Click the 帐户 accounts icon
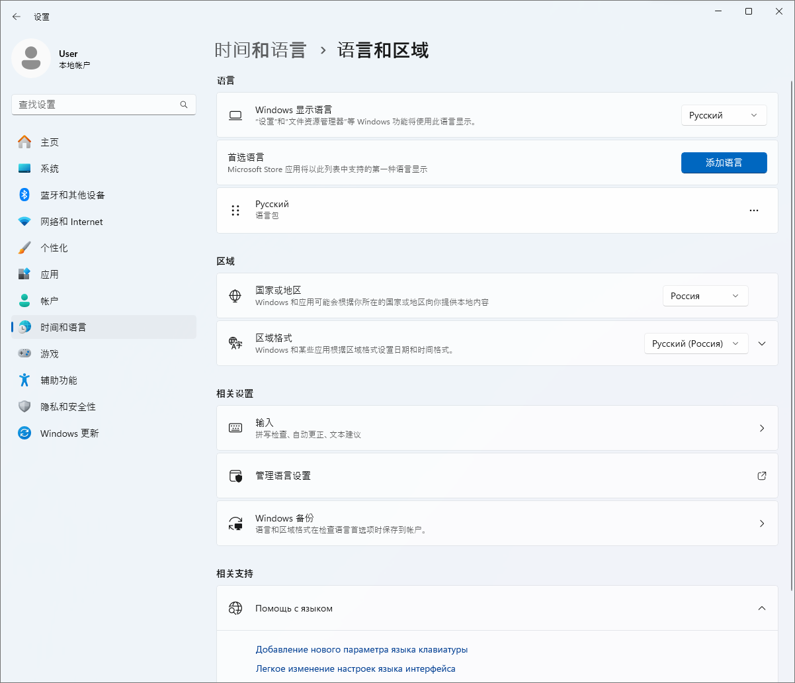 coord(24,300)
